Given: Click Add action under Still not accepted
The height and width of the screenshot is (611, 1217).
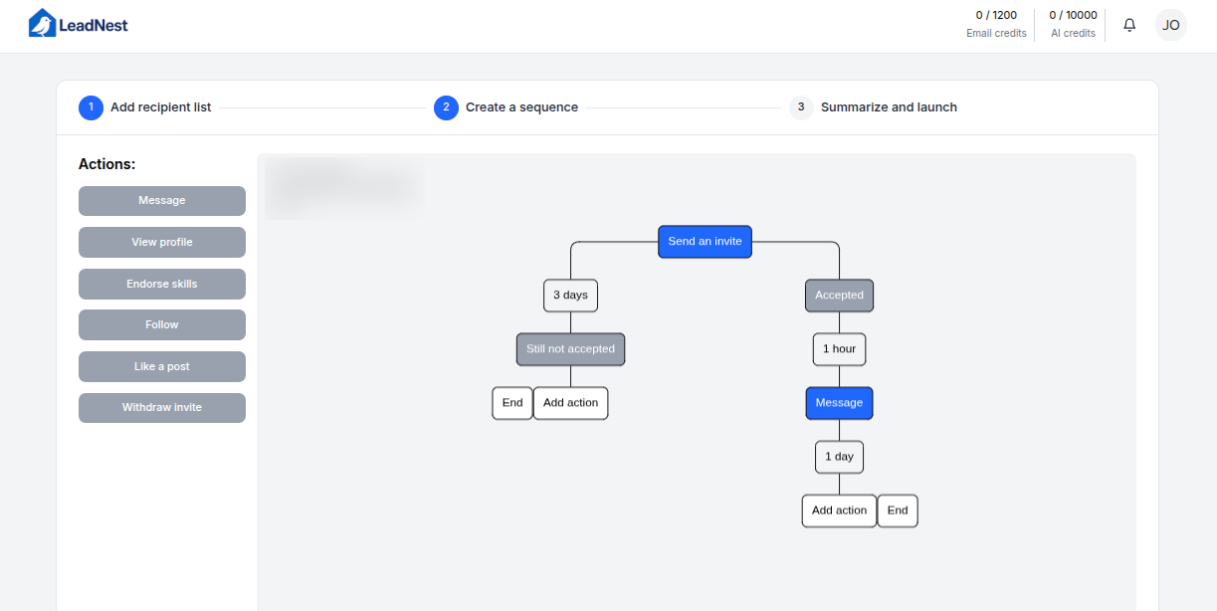Looking at the screenshot, I should tap(570, 403).
